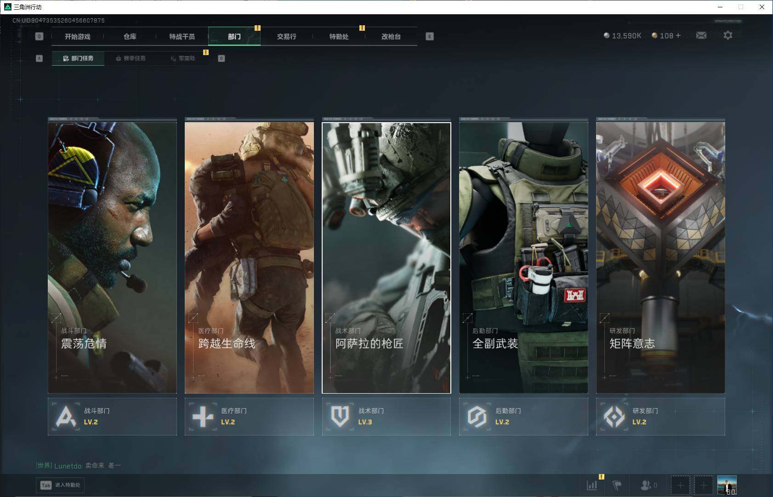
Task: Open the 跨越生命线 medical department card
Action: (249, 257)
